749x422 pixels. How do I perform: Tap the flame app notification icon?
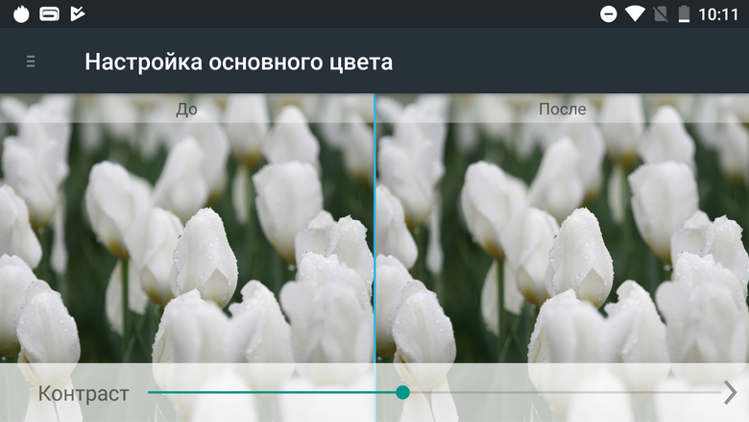[21, 13]
